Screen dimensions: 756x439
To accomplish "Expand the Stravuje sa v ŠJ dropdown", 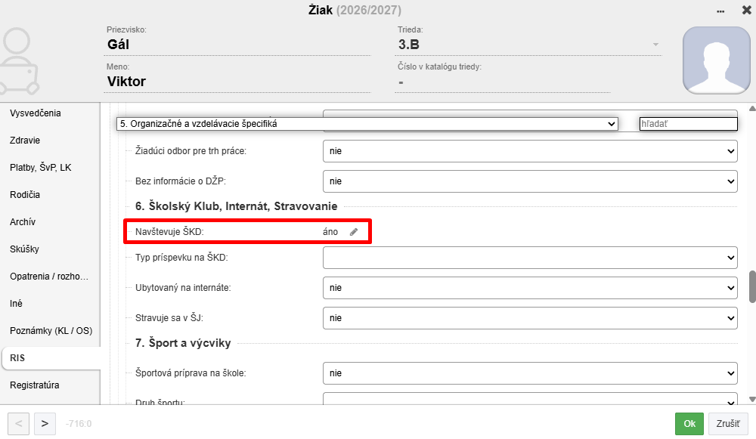I will (x=530, y=318).
